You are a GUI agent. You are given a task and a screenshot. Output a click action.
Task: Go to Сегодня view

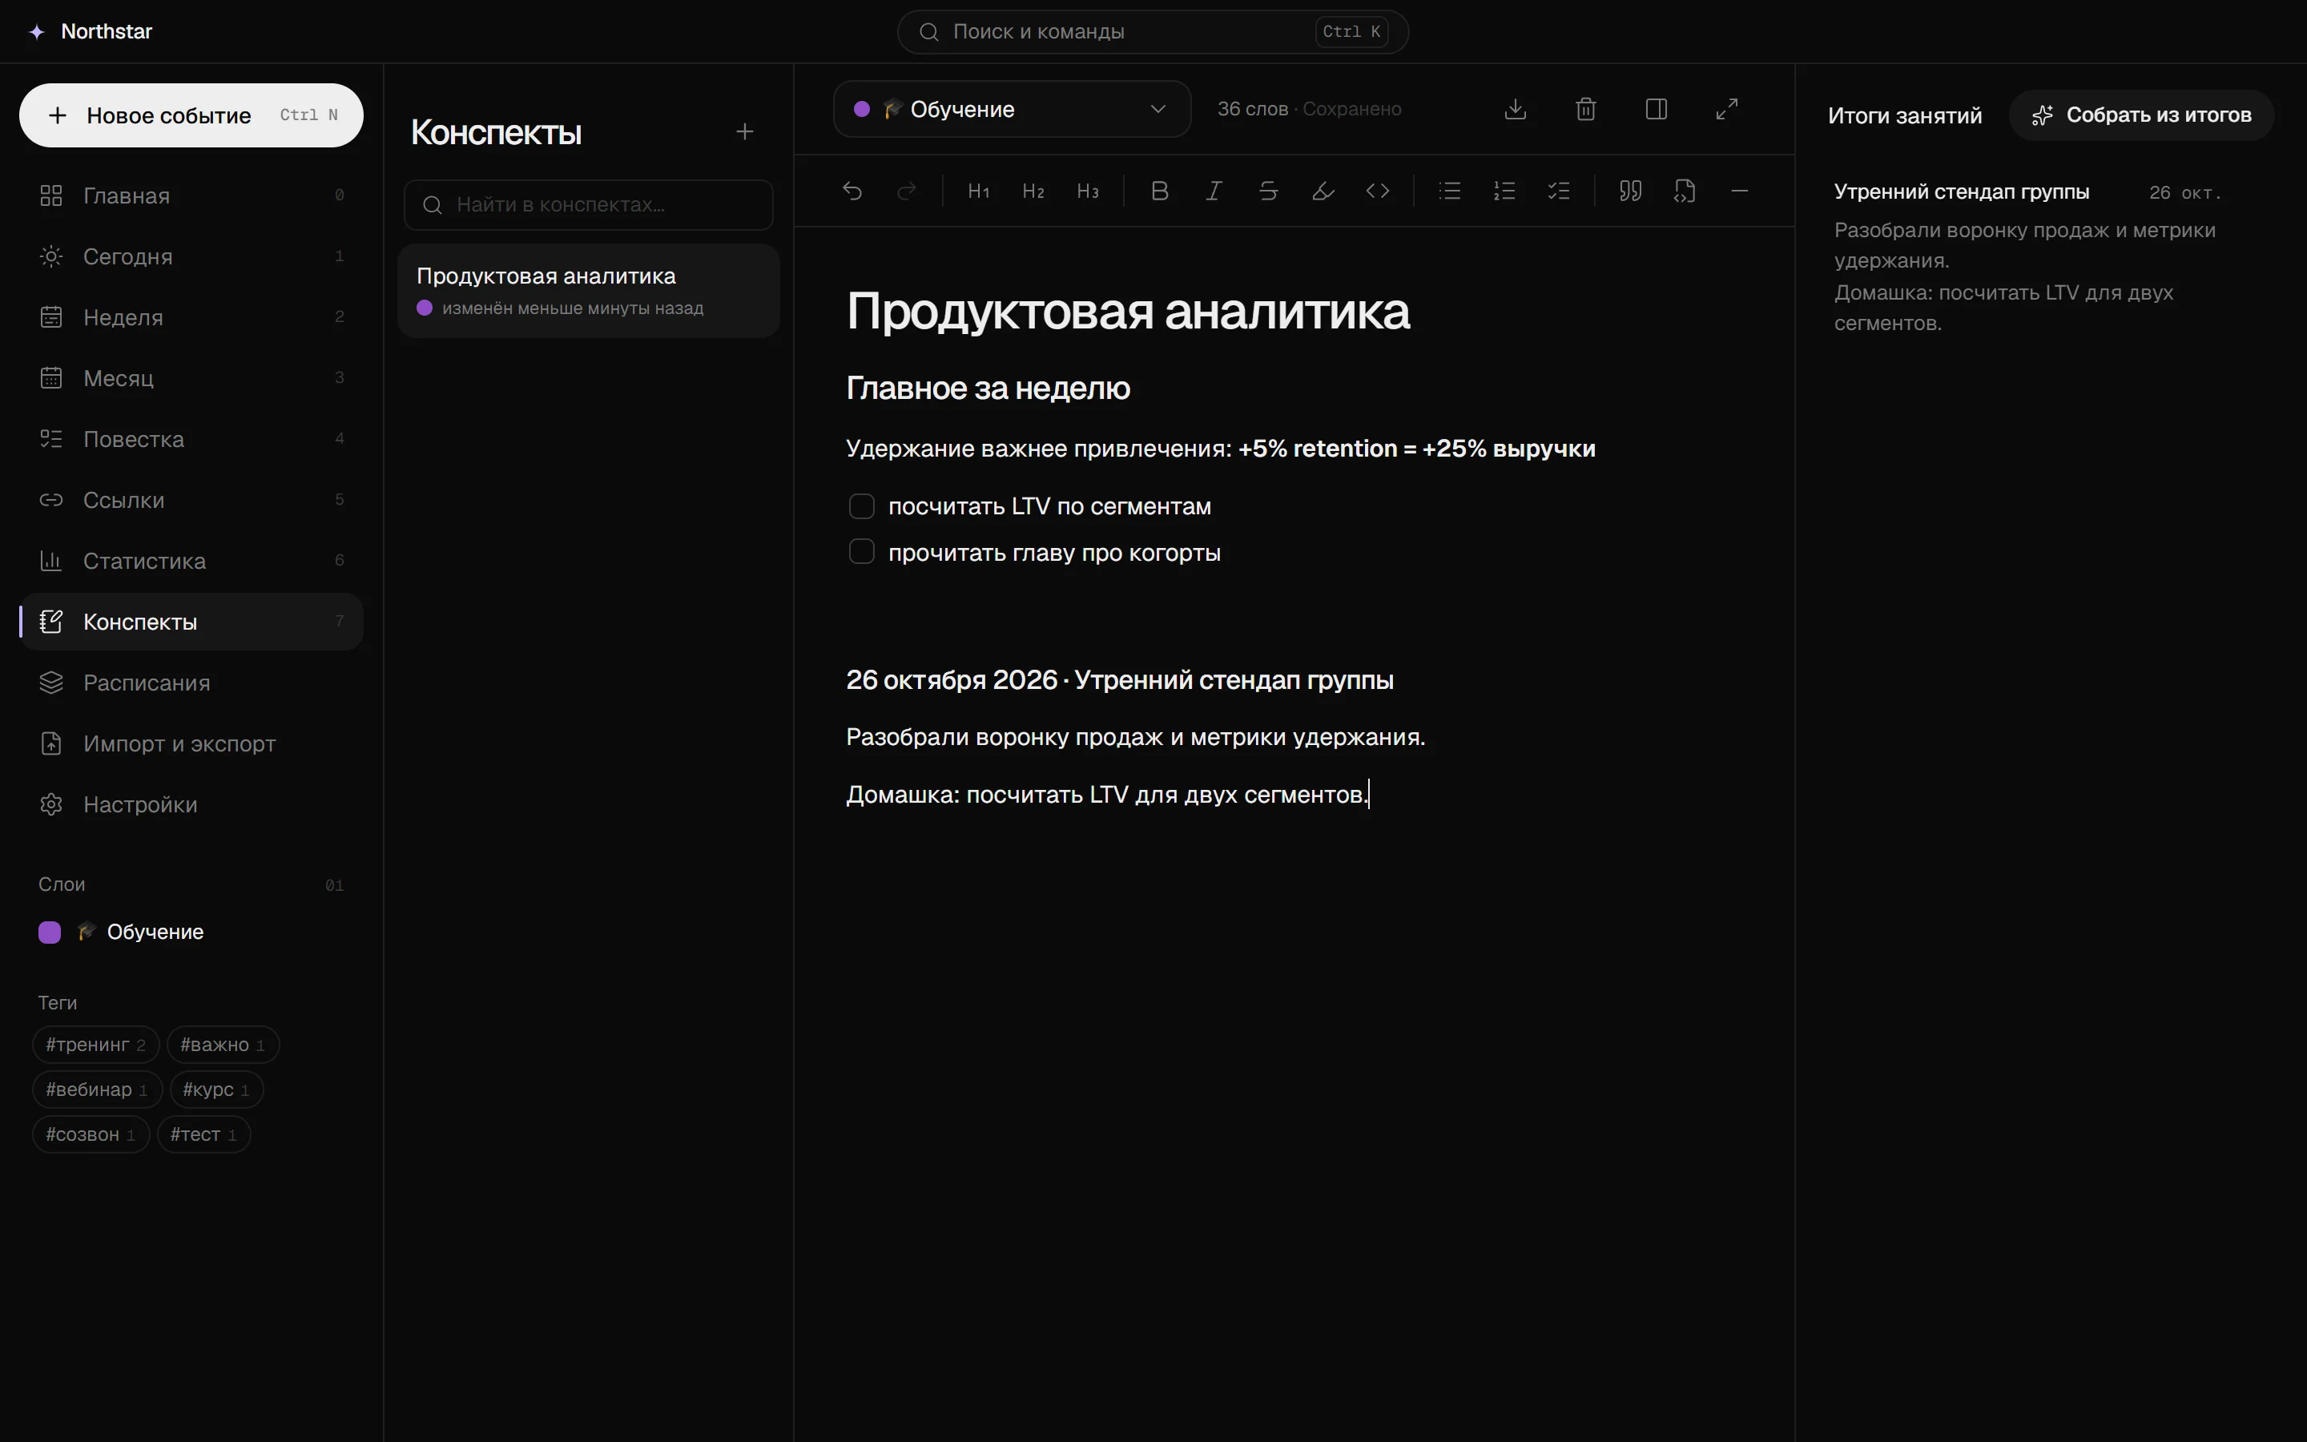pyautogui.click(x=191, y=256)
